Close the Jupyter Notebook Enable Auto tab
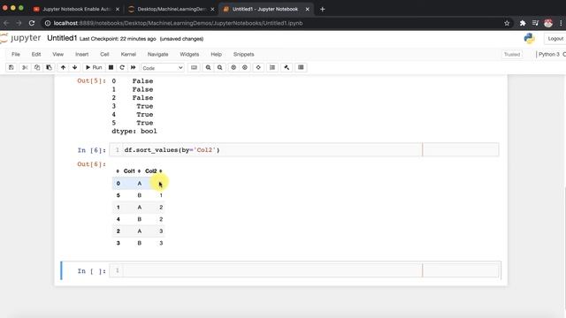Viewport: 566px width, 318px height. 118,10
